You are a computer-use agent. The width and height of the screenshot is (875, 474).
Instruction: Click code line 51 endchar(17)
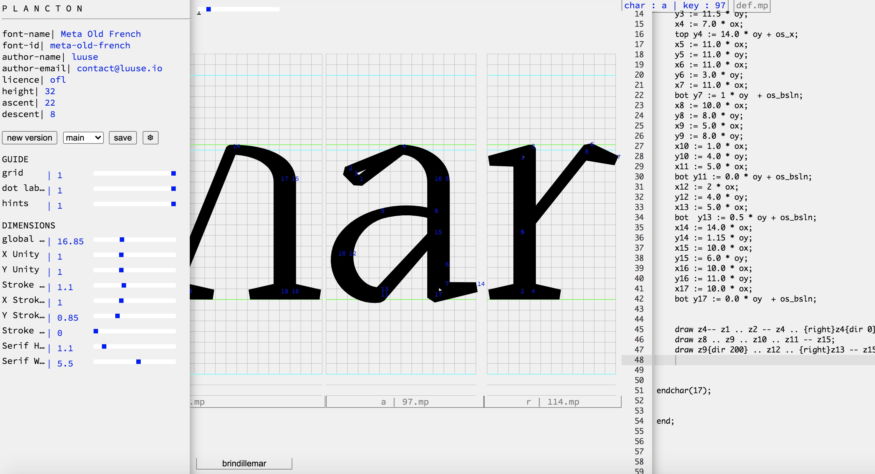pos(683,391)
